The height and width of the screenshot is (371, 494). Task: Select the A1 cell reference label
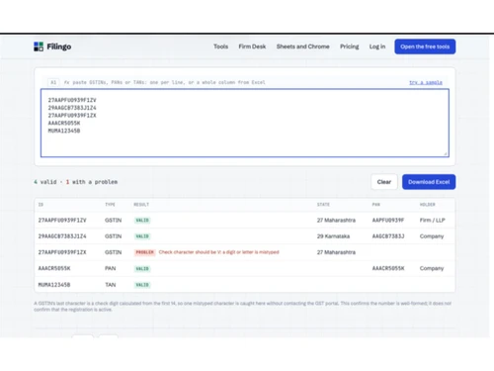point(53,82)
